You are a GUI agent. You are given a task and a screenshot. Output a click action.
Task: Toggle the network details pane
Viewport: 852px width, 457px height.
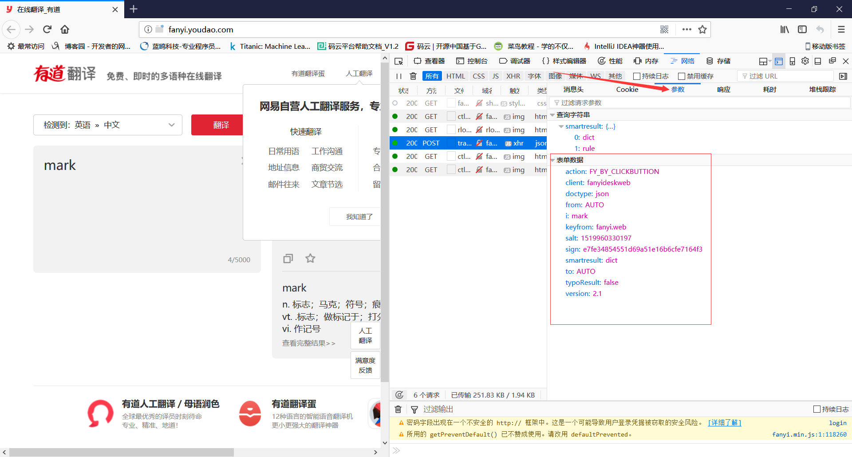843,76
